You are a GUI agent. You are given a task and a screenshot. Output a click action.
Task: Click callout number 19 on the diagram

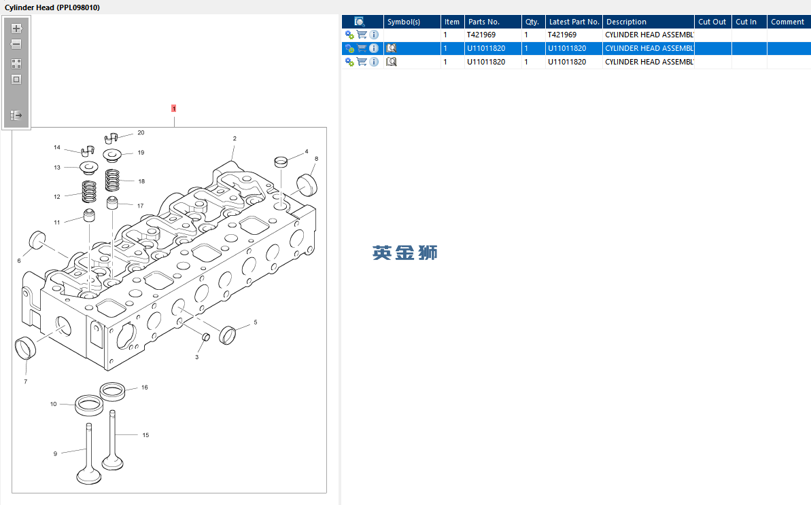click(141, 152)
